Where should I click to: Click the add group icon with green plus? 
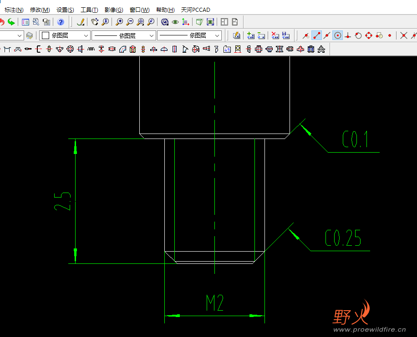point(250,35)
